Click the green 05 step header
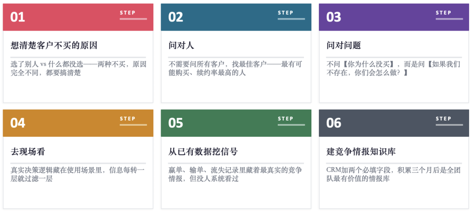 point(236,123)
